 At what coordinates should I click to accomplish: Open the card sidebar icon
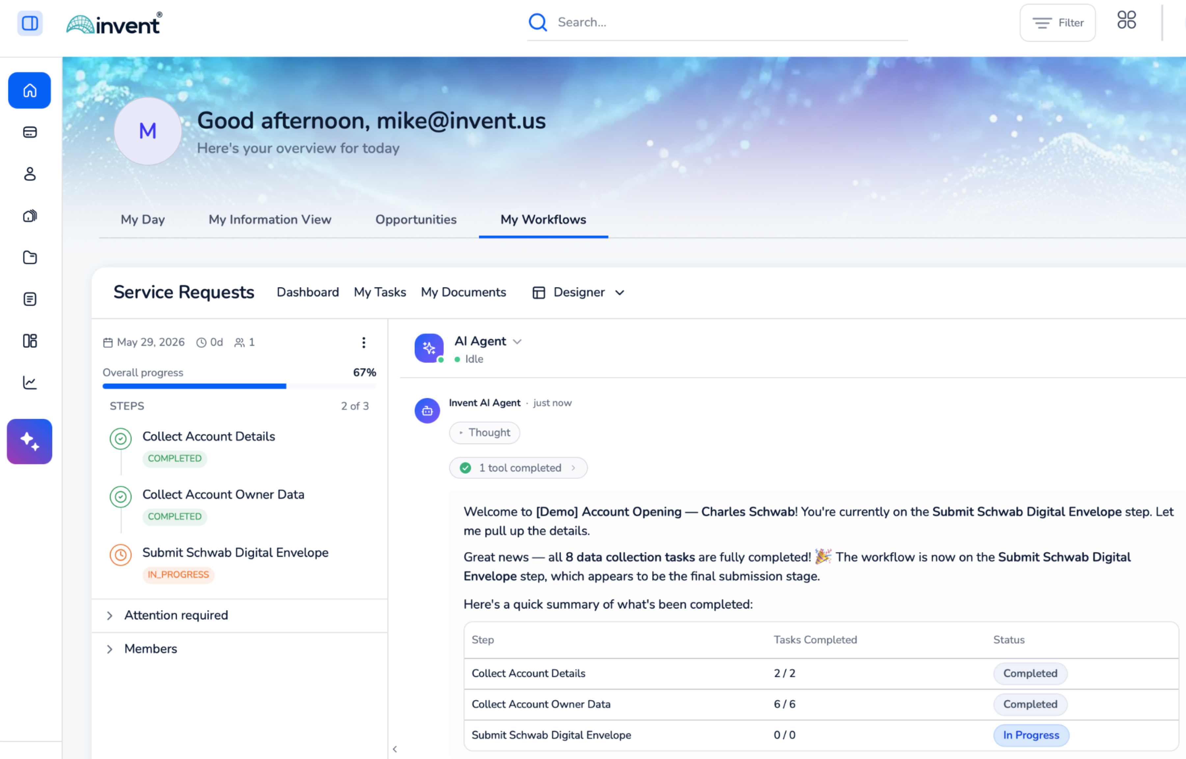tap(30, 132)
